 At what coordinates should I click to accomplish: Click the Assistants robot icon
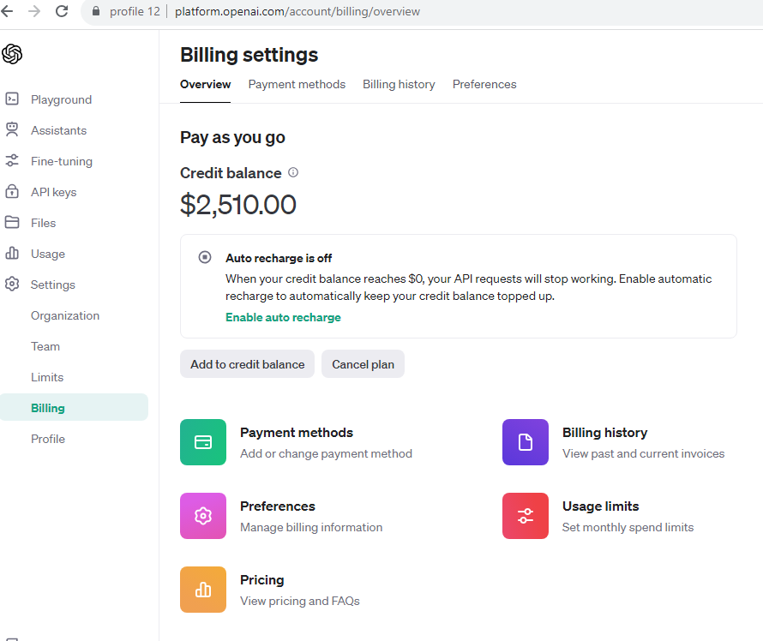(x=12, y=130)
